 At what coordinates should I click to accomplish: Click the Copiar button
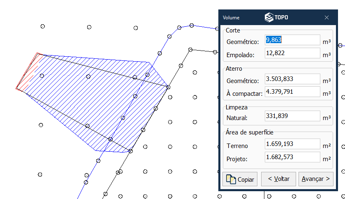(x=240, y=179)
